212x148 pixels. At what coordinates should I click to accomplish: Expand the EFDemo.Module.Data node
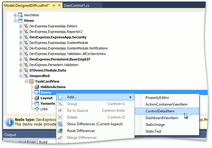pos(21,70)
